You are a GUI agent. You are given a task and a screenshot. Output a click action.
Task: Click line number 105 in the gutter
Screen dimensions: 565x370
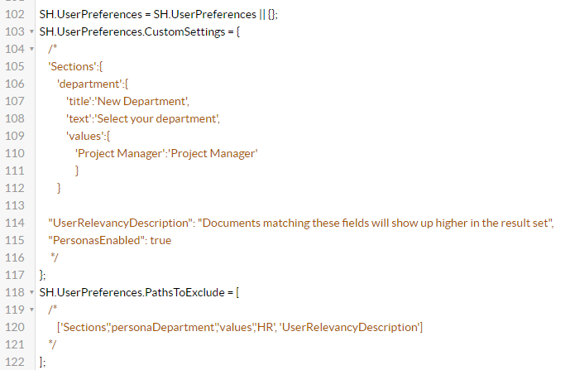[14, 67]
